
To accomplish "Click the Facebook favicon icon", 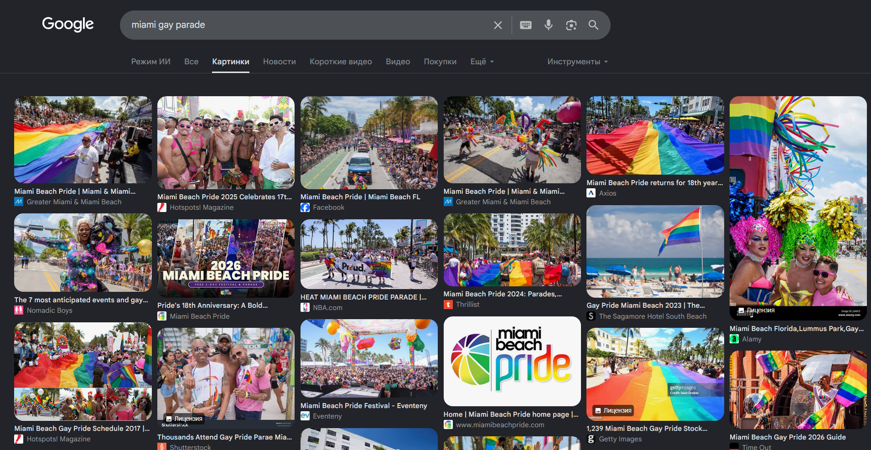I will pyautogui.click(x=305, y=207).
